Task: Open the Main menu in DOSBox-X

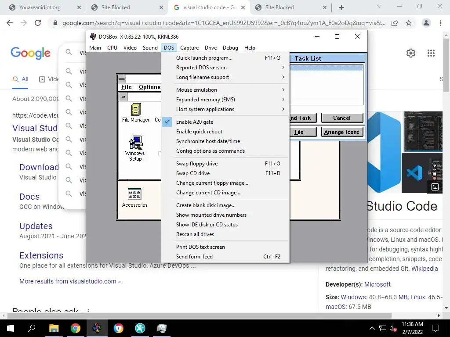Action: click(x=95, y=48)
